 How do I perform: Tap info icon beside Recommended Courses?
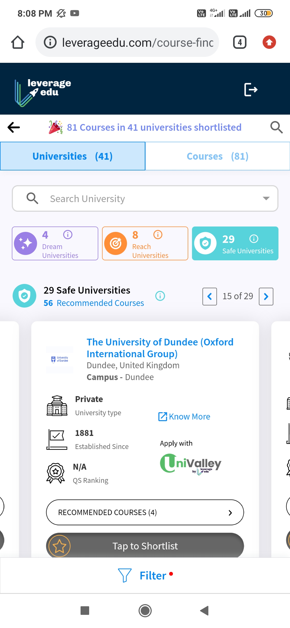(160, 296)
